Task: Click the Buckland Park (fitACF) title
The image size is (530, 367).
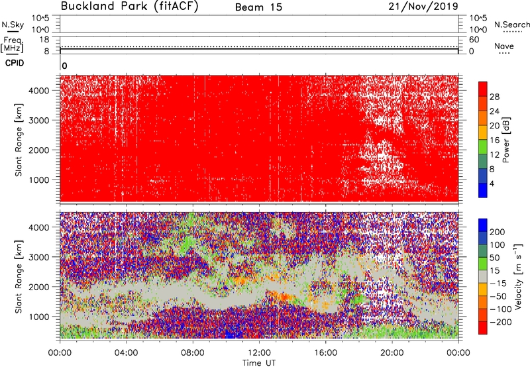Action: click(129, 7)
